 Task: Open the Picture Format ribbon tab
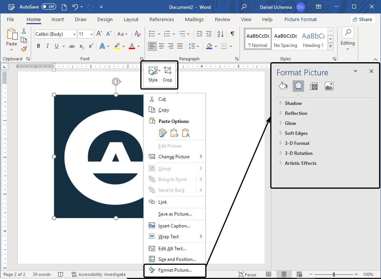(301, 19)
